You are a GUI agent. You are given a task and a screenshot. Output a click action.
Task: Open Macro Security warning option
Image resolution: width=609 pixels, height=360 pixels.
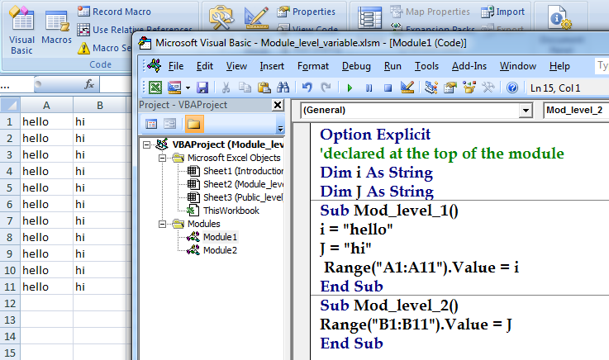[105, 48]
